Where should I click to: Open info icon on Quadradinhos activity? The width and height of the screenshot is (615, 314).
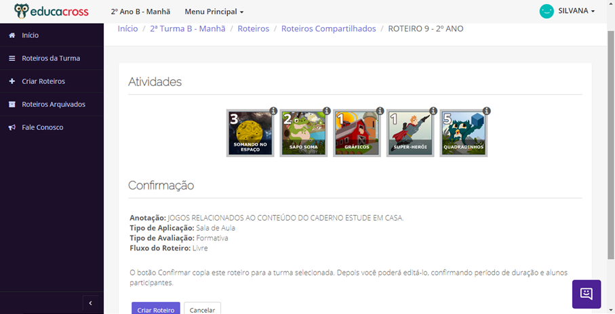[x=487, y=111]
